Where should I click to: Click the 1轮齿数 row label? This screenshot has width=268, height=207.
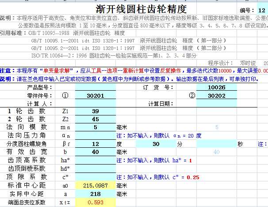tap(27, 111)
